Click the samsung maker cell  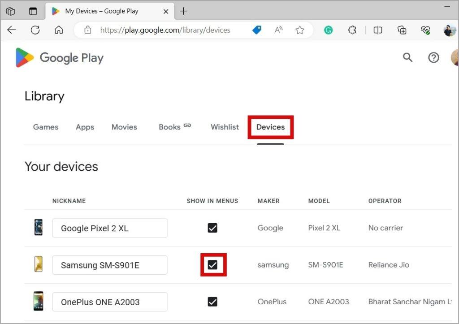(x=273, y=265)
